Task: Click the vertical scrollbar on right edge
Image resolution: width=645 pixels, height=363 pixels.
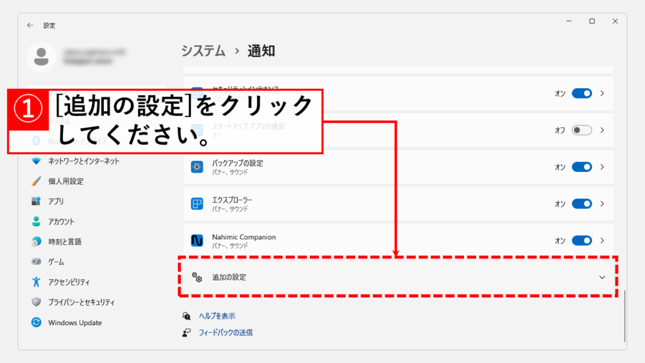Action: click(x=625, y=315)
